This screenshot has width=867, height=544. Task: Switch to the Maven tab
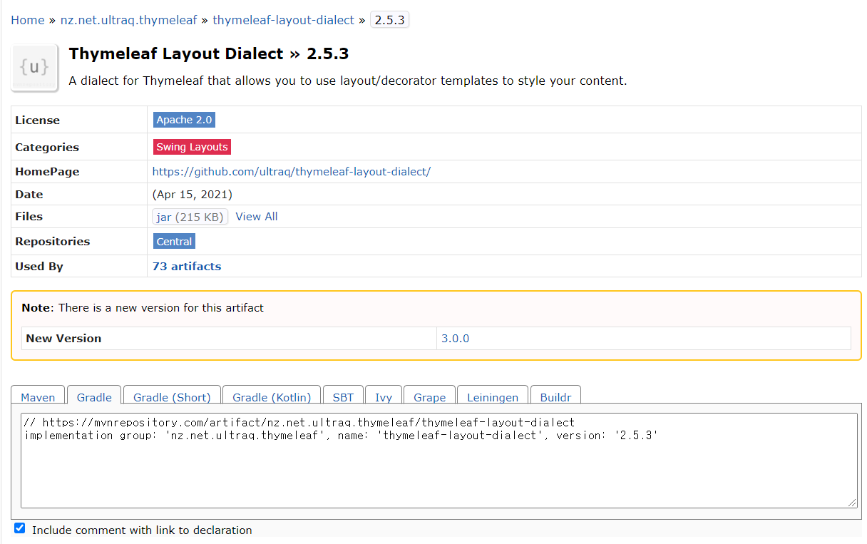coord(38,397)
